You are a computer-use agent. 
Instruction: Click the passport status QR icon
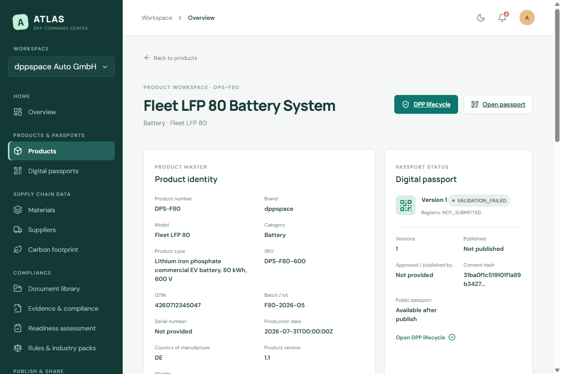tap(406, 205)
